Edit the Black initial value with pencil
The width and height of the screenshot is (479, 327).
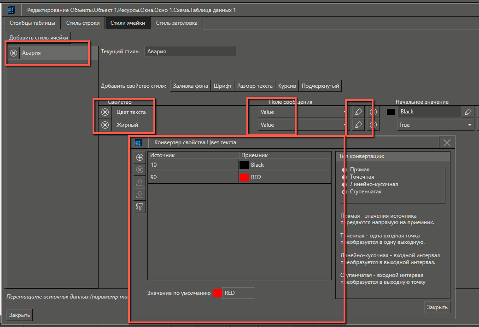tap(468, 112)
